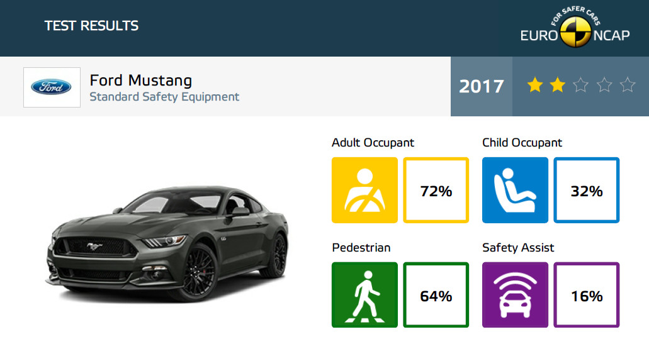Screen dimensions: 649x344
Task: Click the Standard Safety Equipment subtitle
Action: tap(164, 97)
